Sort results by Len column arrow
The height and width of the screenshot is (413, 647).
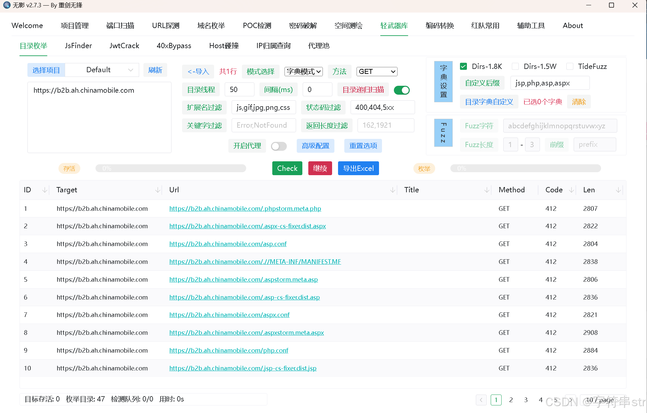(x=618, y=190)
